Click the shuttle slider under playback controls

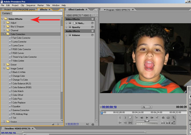pos(147,121)
